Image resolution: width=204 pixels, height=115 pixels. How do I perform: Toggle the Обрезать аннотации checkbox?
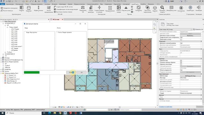[x=181, y=65]
